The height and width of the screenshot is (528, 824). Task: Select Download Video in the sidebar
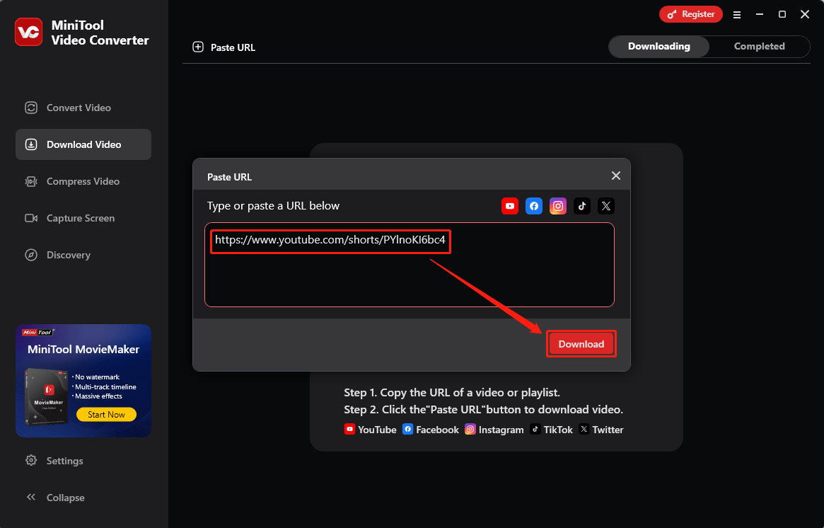click(x=83, y=144)
